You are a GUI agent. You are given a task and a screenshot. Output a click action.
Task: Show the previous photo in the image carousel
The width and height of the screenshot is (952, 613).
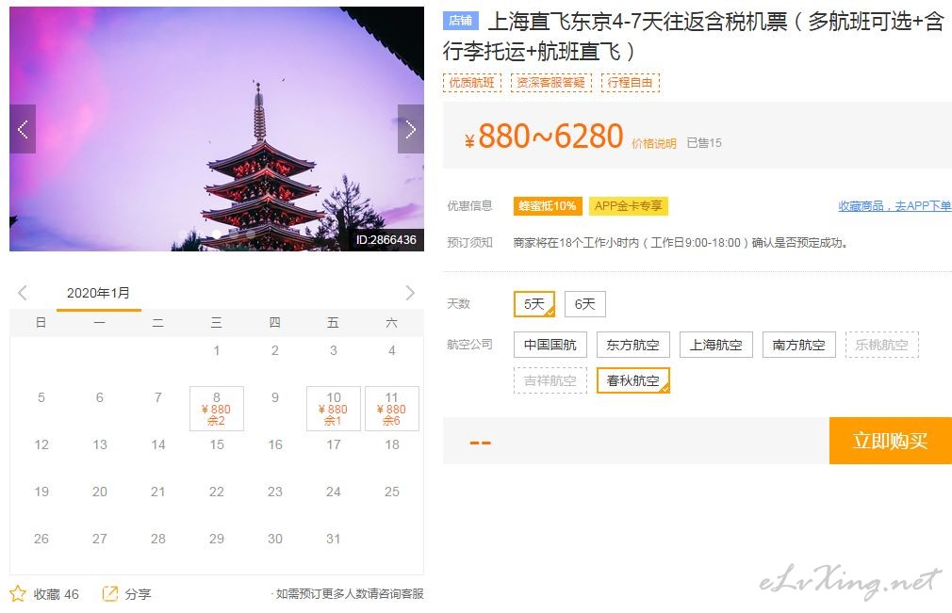pos(23,129)
